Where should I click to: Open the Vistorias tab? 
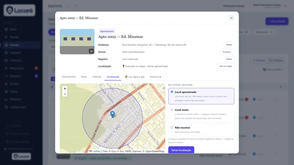click(x=96, y=77)
